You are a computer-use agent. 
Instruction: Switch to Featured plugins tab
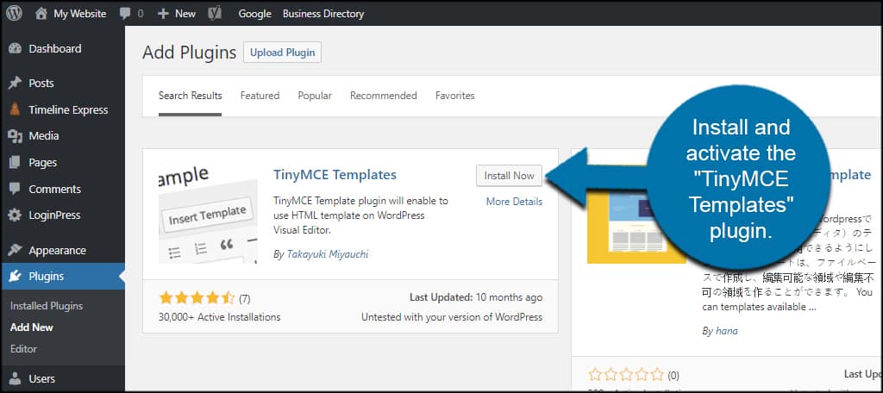(260, 96)
